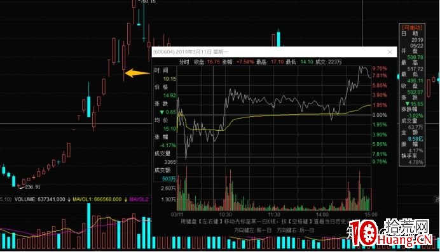Click the 502.07 close price in info panel

[415, 93]
